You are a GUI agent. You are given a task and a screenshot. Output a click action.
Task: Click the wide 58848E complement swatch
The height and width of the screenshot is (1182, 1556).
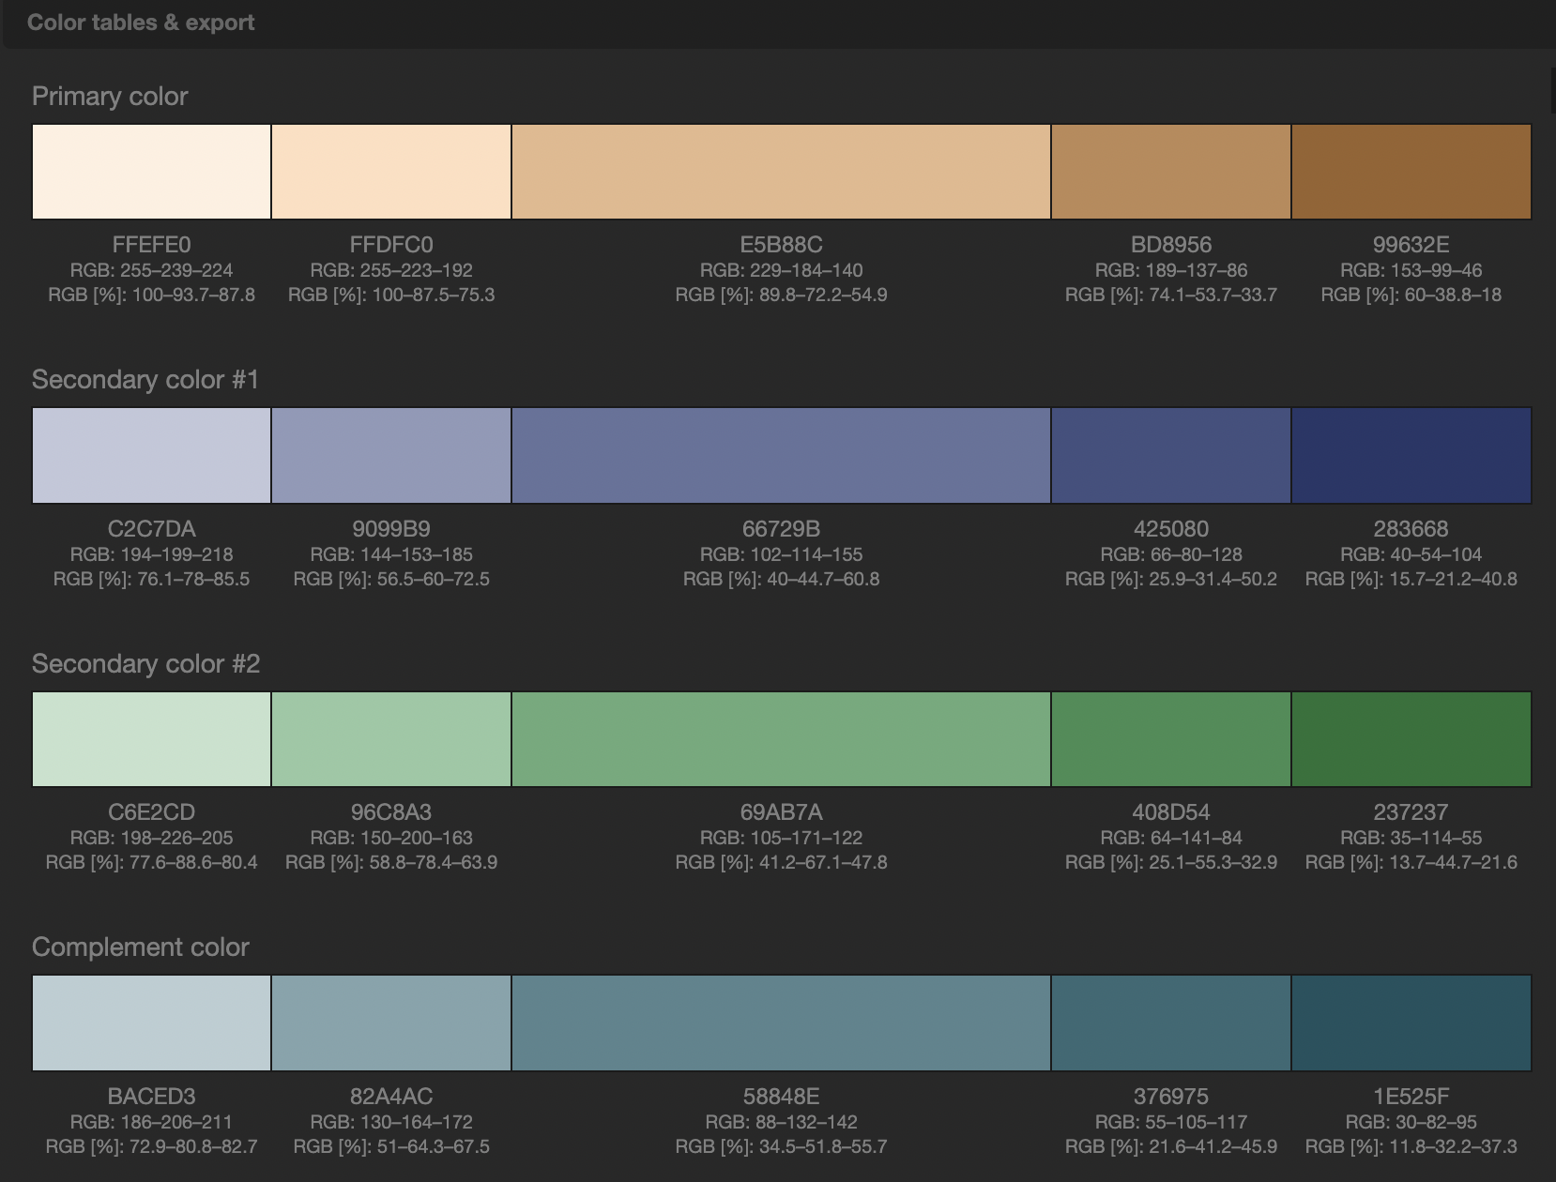point(780,1023)
